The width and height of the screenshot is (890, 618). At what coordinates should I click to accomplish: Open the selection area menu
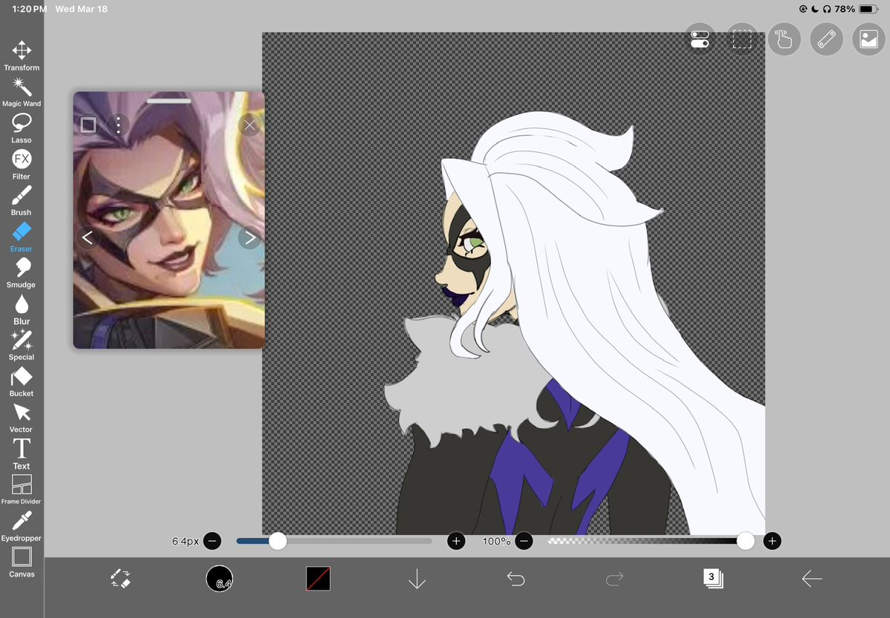pos(742,39)
